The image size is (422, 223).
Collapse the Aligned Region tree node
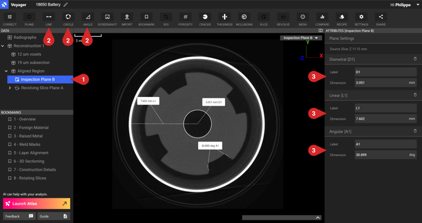point(6,71)
